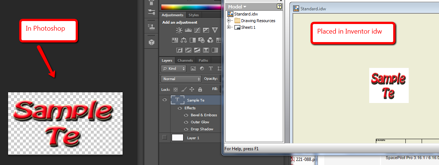Screen dimensions: 439x165
Task: Add a Selective Color adjustment
Action: 206,50
